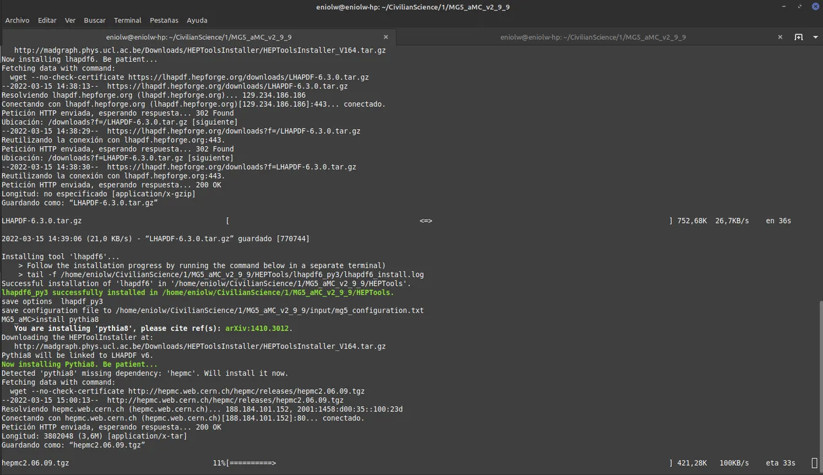
Task: Open the Ayuda menu
Action: 197,21
